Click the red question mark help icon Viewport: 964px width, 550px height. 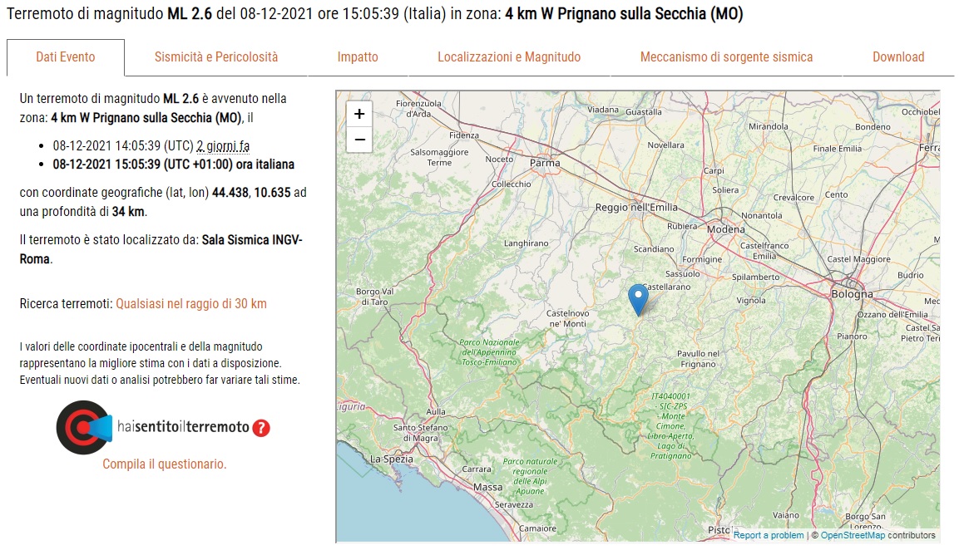(261, 428)
